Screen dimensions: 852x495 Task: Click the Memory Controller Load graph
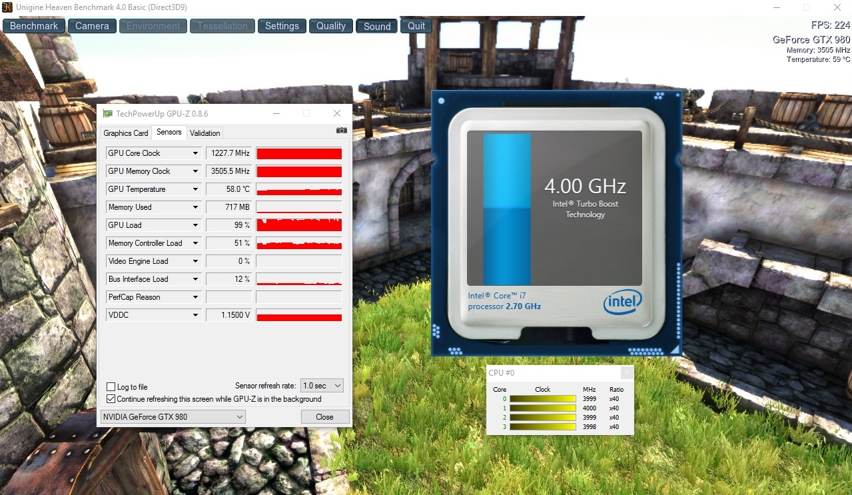click(299, 243)
